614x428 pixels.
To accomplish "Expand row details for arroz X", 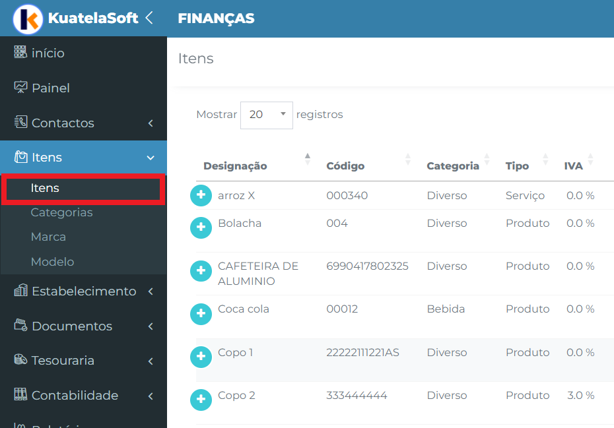I will click(201, 195).
